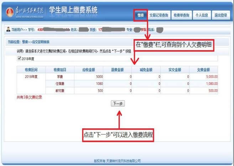Select the 学费 row item
234x166 pixels.
tap(60, 76)
